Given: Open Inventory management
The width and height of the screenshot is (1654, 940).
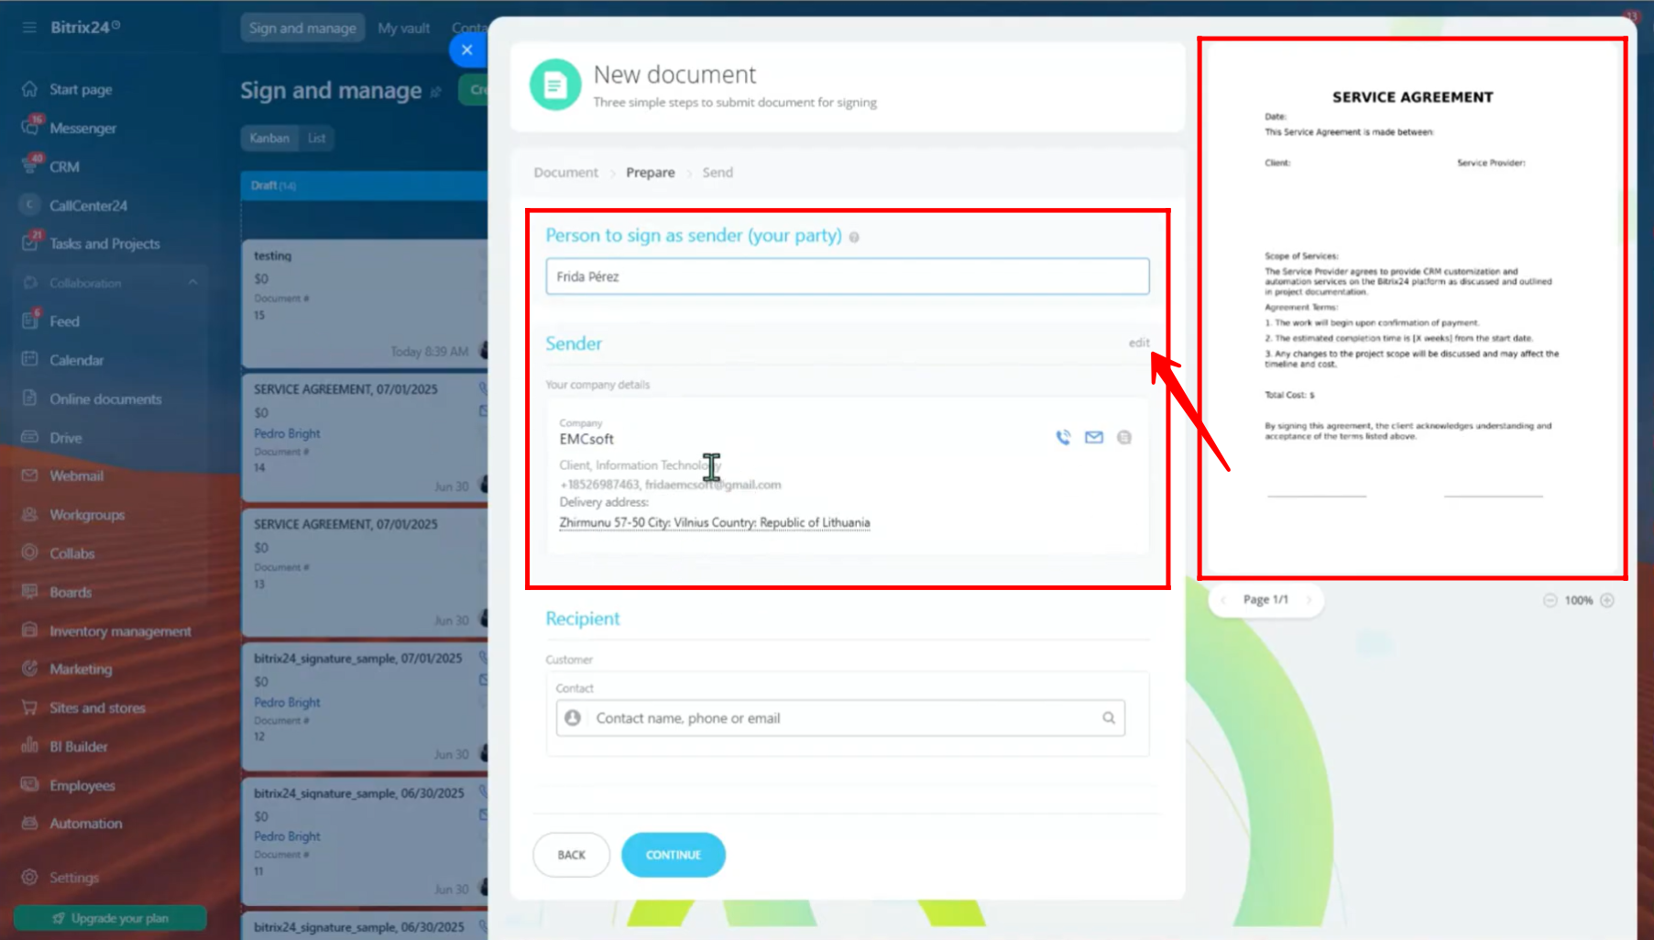Looking at the screenshot, I should pos(120,631).
